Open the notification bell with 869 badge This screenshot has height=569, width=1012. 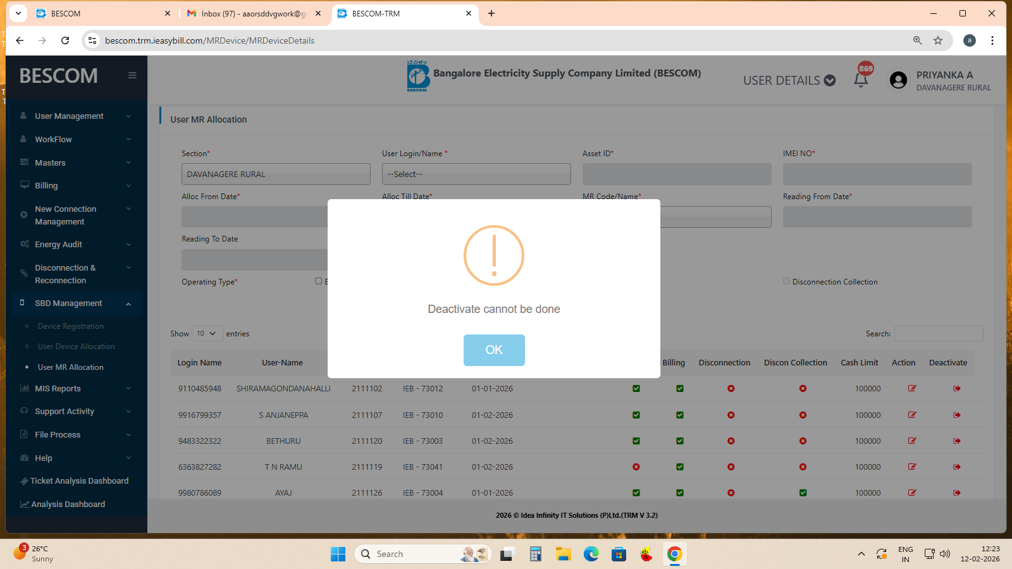click(x=861, y=80)
